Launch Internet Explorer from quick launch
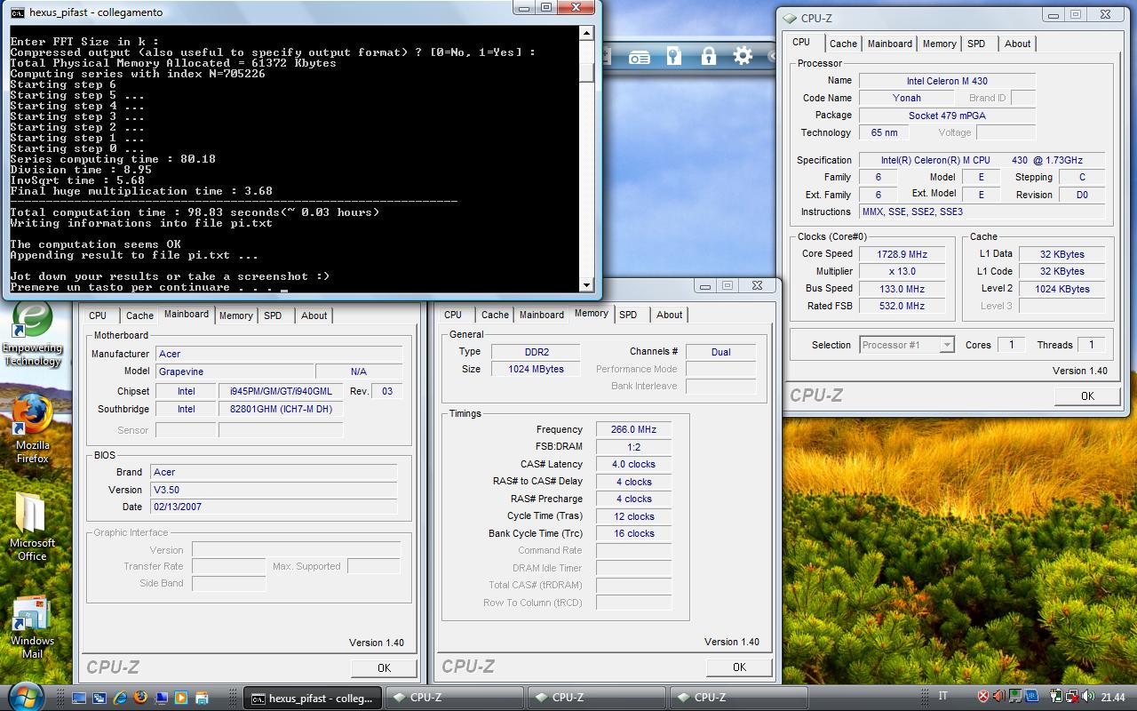The image size is (1137, 711). (x=120, y=698)
